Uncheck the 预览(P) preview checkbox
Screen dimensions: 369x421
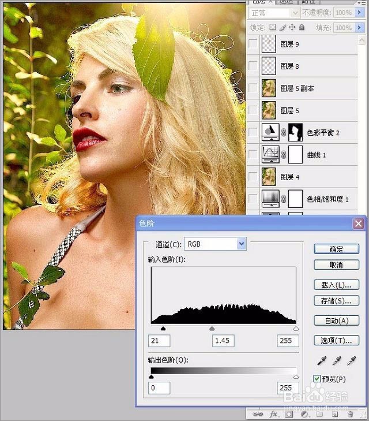317,379
